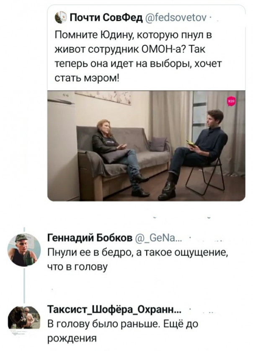The height and width of the screenshot is (351, 253).
Task: Click the Таксист_Шофёра_Охранн avatar image
Action: pyautogui.click(x=24, y=318)
